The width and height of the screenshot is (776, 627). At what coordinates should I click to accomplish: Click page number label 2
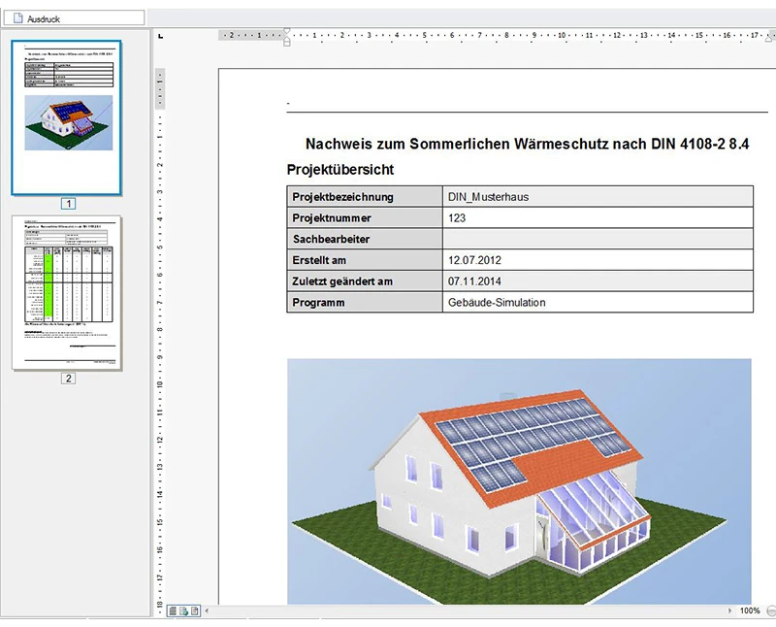(68, 379)
